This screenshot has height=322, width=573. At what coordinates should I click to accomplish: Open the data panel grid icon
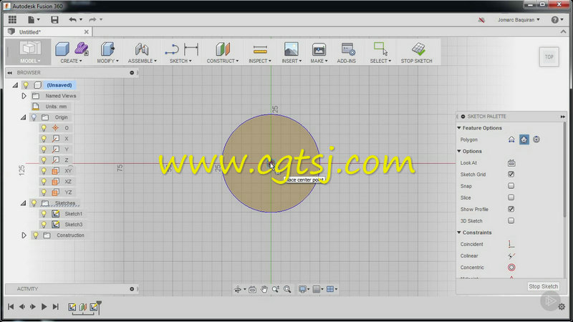point(12,19)
